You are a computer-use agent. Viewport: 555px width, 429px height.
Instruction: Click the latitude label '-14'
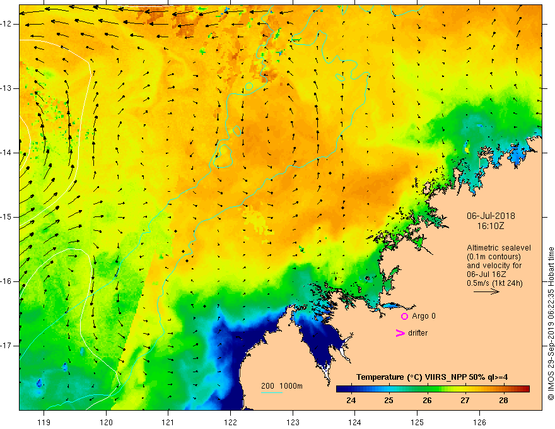(6, 153)
